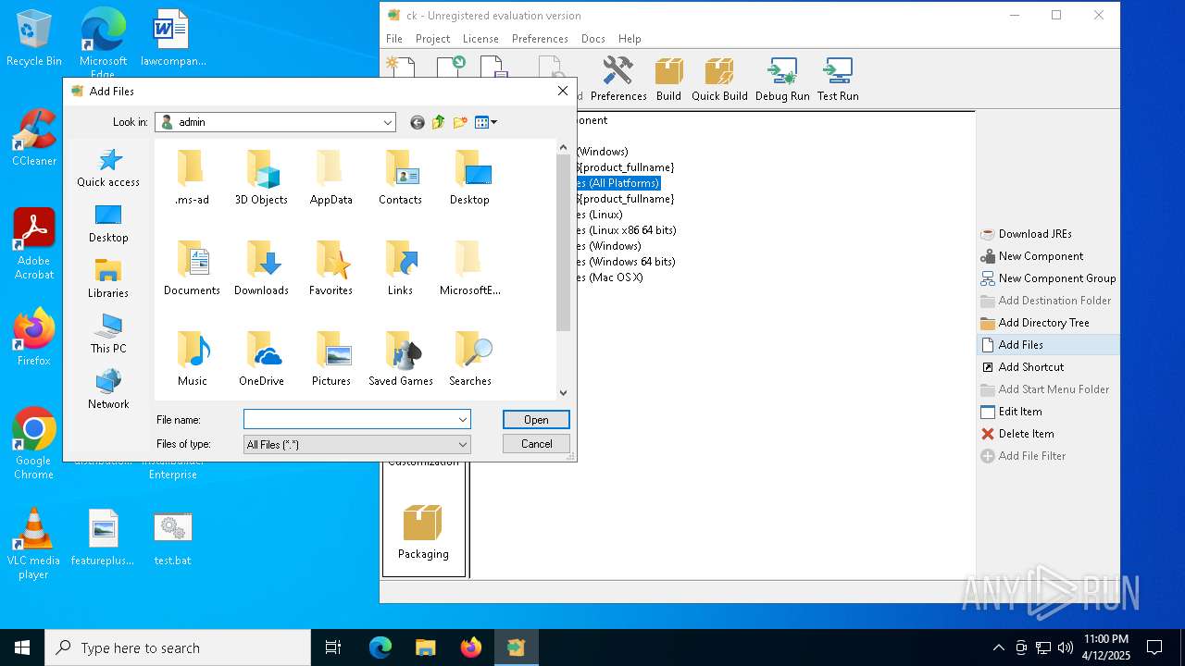
Task: Open Task View from the taskbar
Action: (x=333, y=647)
